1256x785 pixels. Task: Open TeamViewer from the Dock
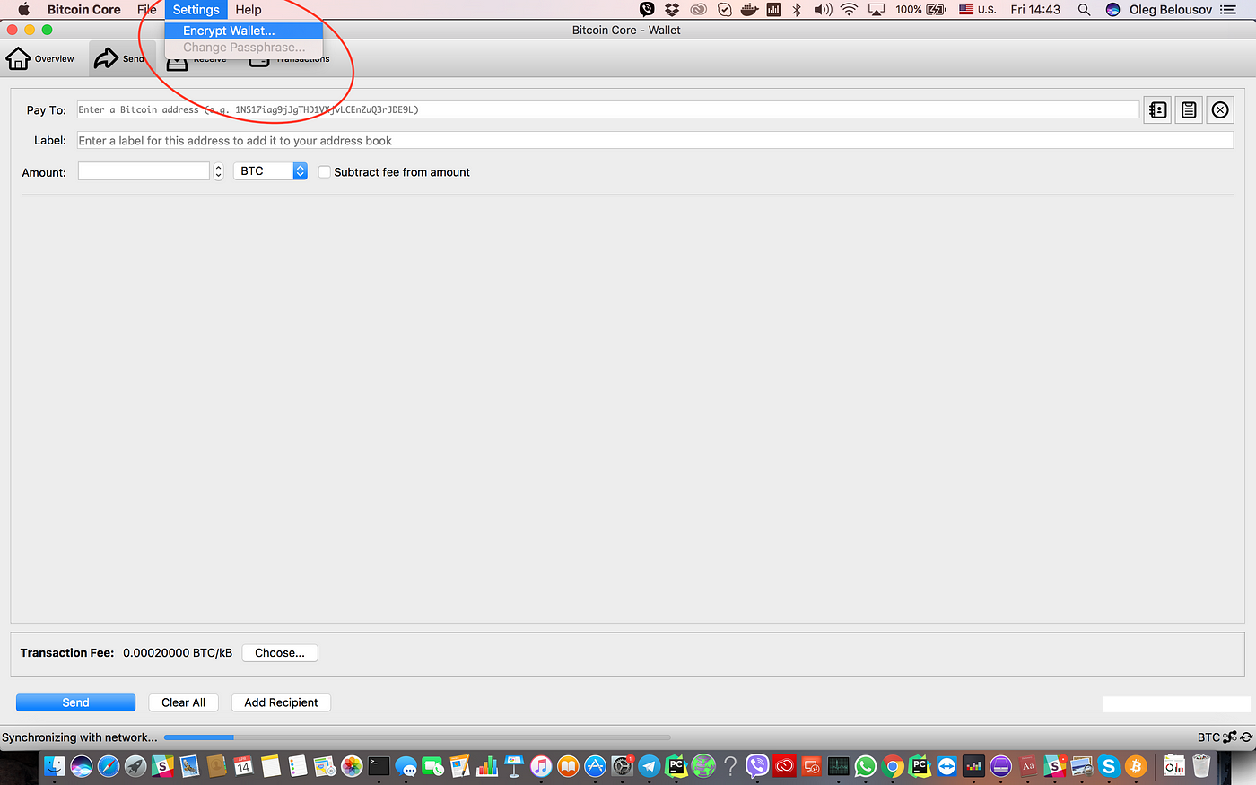point(946,766)
